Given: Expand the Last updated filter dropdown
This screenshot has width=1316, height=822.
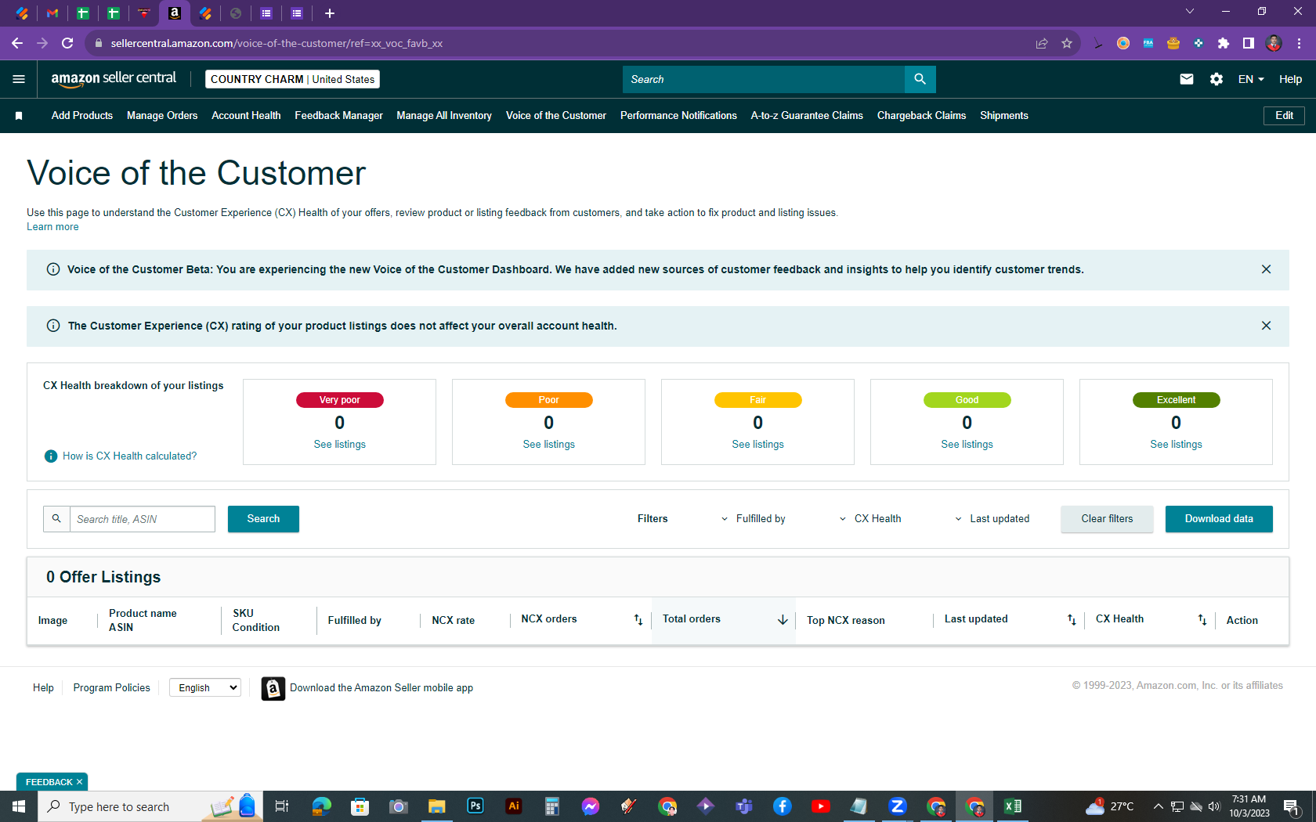Looking at the screenshot, I should [992, 519].
